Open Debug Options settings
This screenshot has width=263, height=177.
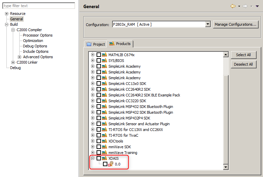point(35,46)
